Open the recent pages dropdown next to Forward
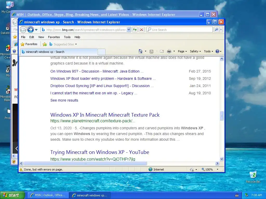Viewport: 266px width, 199px height. [x=36, y=30]
